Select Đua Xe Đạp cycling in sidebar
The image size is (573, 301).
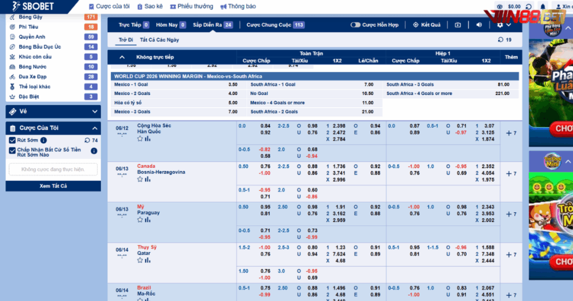tap(53, 77)
